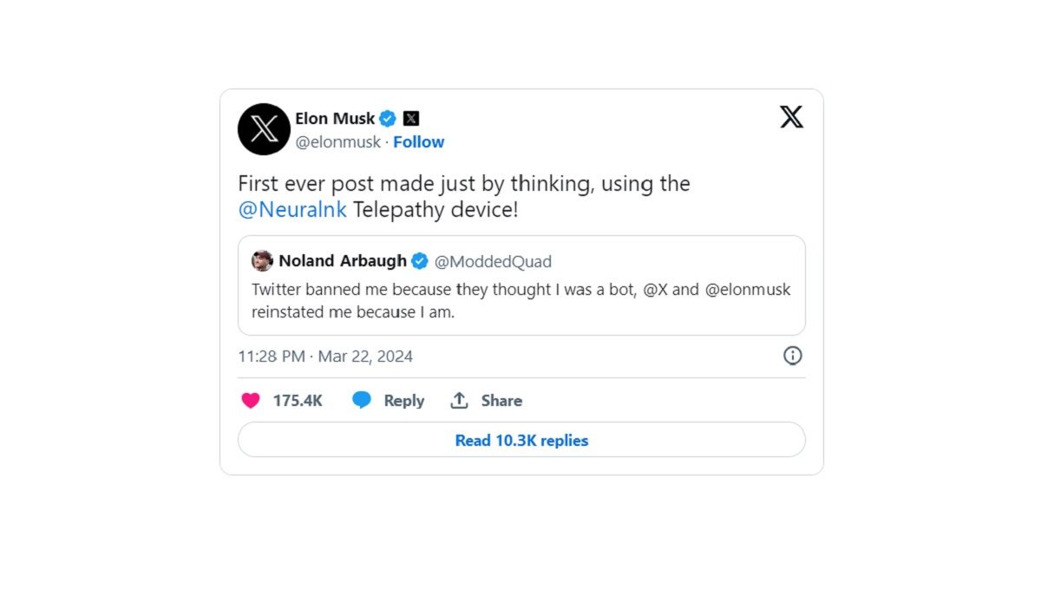This screenshot has width=1041, height=596.
Task: Follow the @elonmusk account
Action: click(418, 142)
